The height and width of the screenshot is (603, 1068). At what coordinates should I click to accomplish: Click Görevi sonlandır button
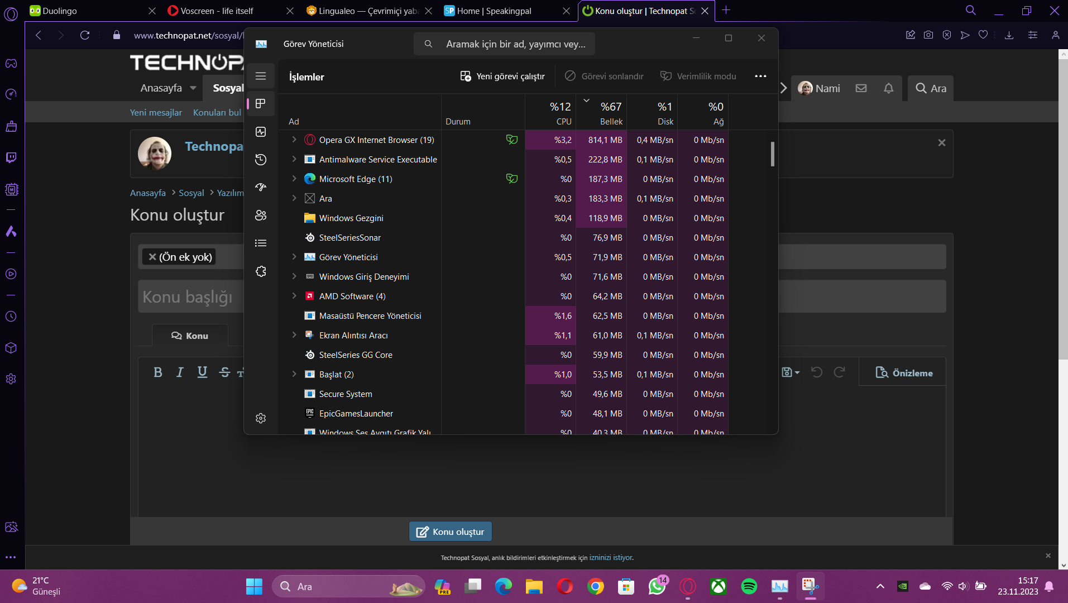pos(604,76)
